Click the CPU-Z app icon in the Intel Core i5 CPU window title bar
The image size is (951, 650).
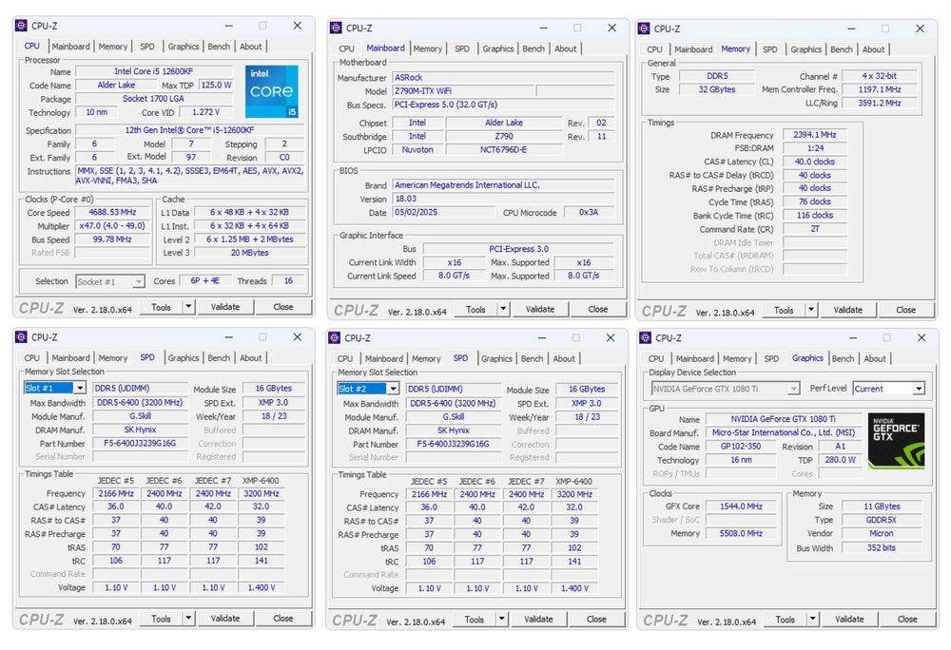21,26
